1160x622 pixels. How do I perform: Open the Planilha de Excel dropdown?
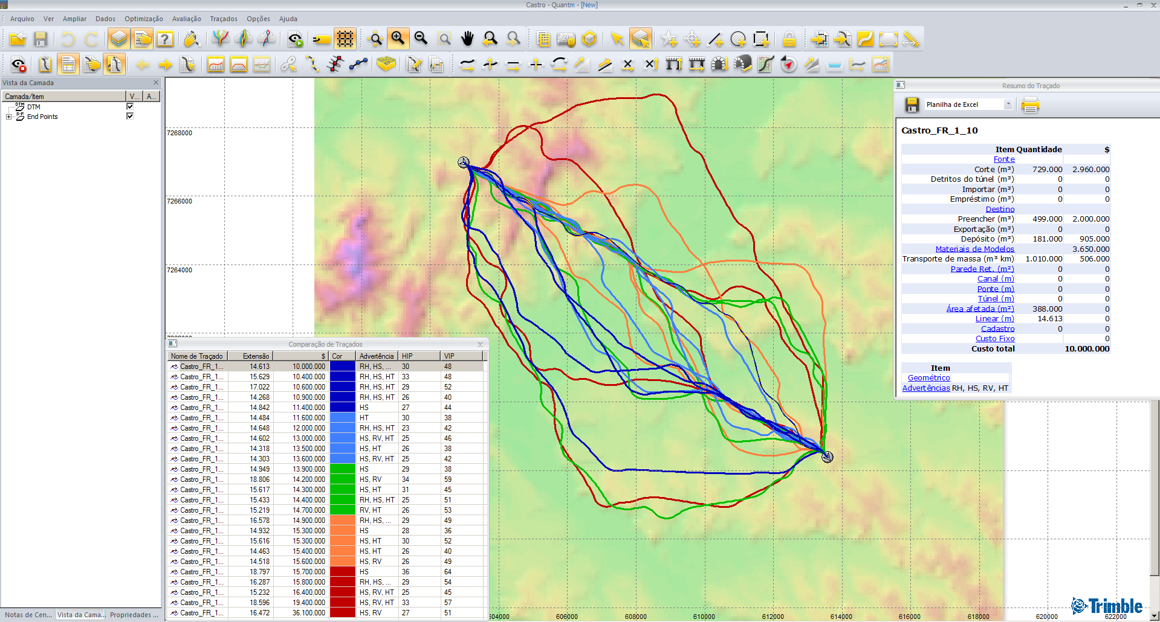click(1008, 104)
